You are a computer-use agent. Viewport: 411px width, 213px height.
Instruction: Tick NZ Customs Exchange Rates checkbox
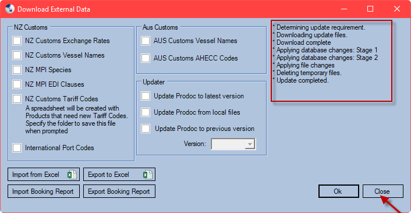click(x=17, y=41)
